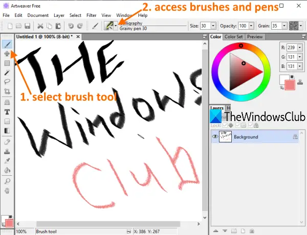Open the Grain value dropdown

[x=284, y=26]
